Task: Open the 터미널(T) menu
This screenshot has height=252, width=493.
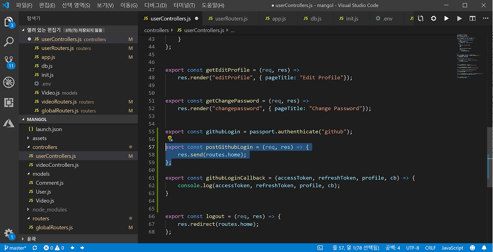Action: pos(184,5)
